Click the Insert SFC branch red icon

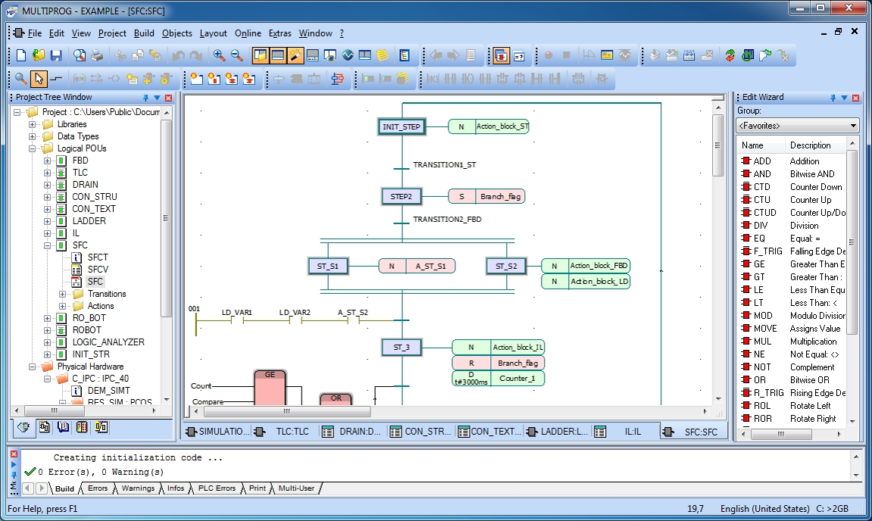[337, 79]
